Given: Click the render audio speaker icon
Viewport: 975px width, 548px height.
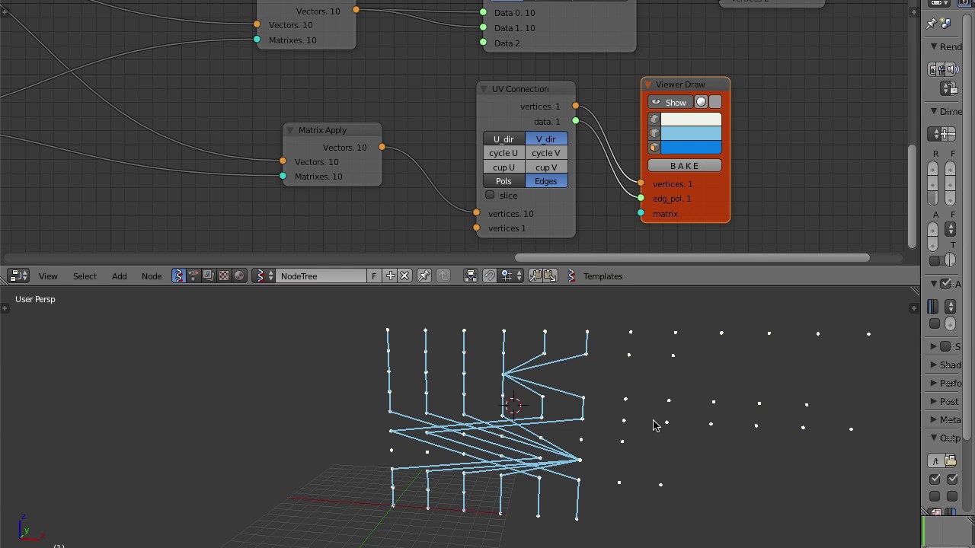Looking at the screenshot, I should [x=951, y=69].
